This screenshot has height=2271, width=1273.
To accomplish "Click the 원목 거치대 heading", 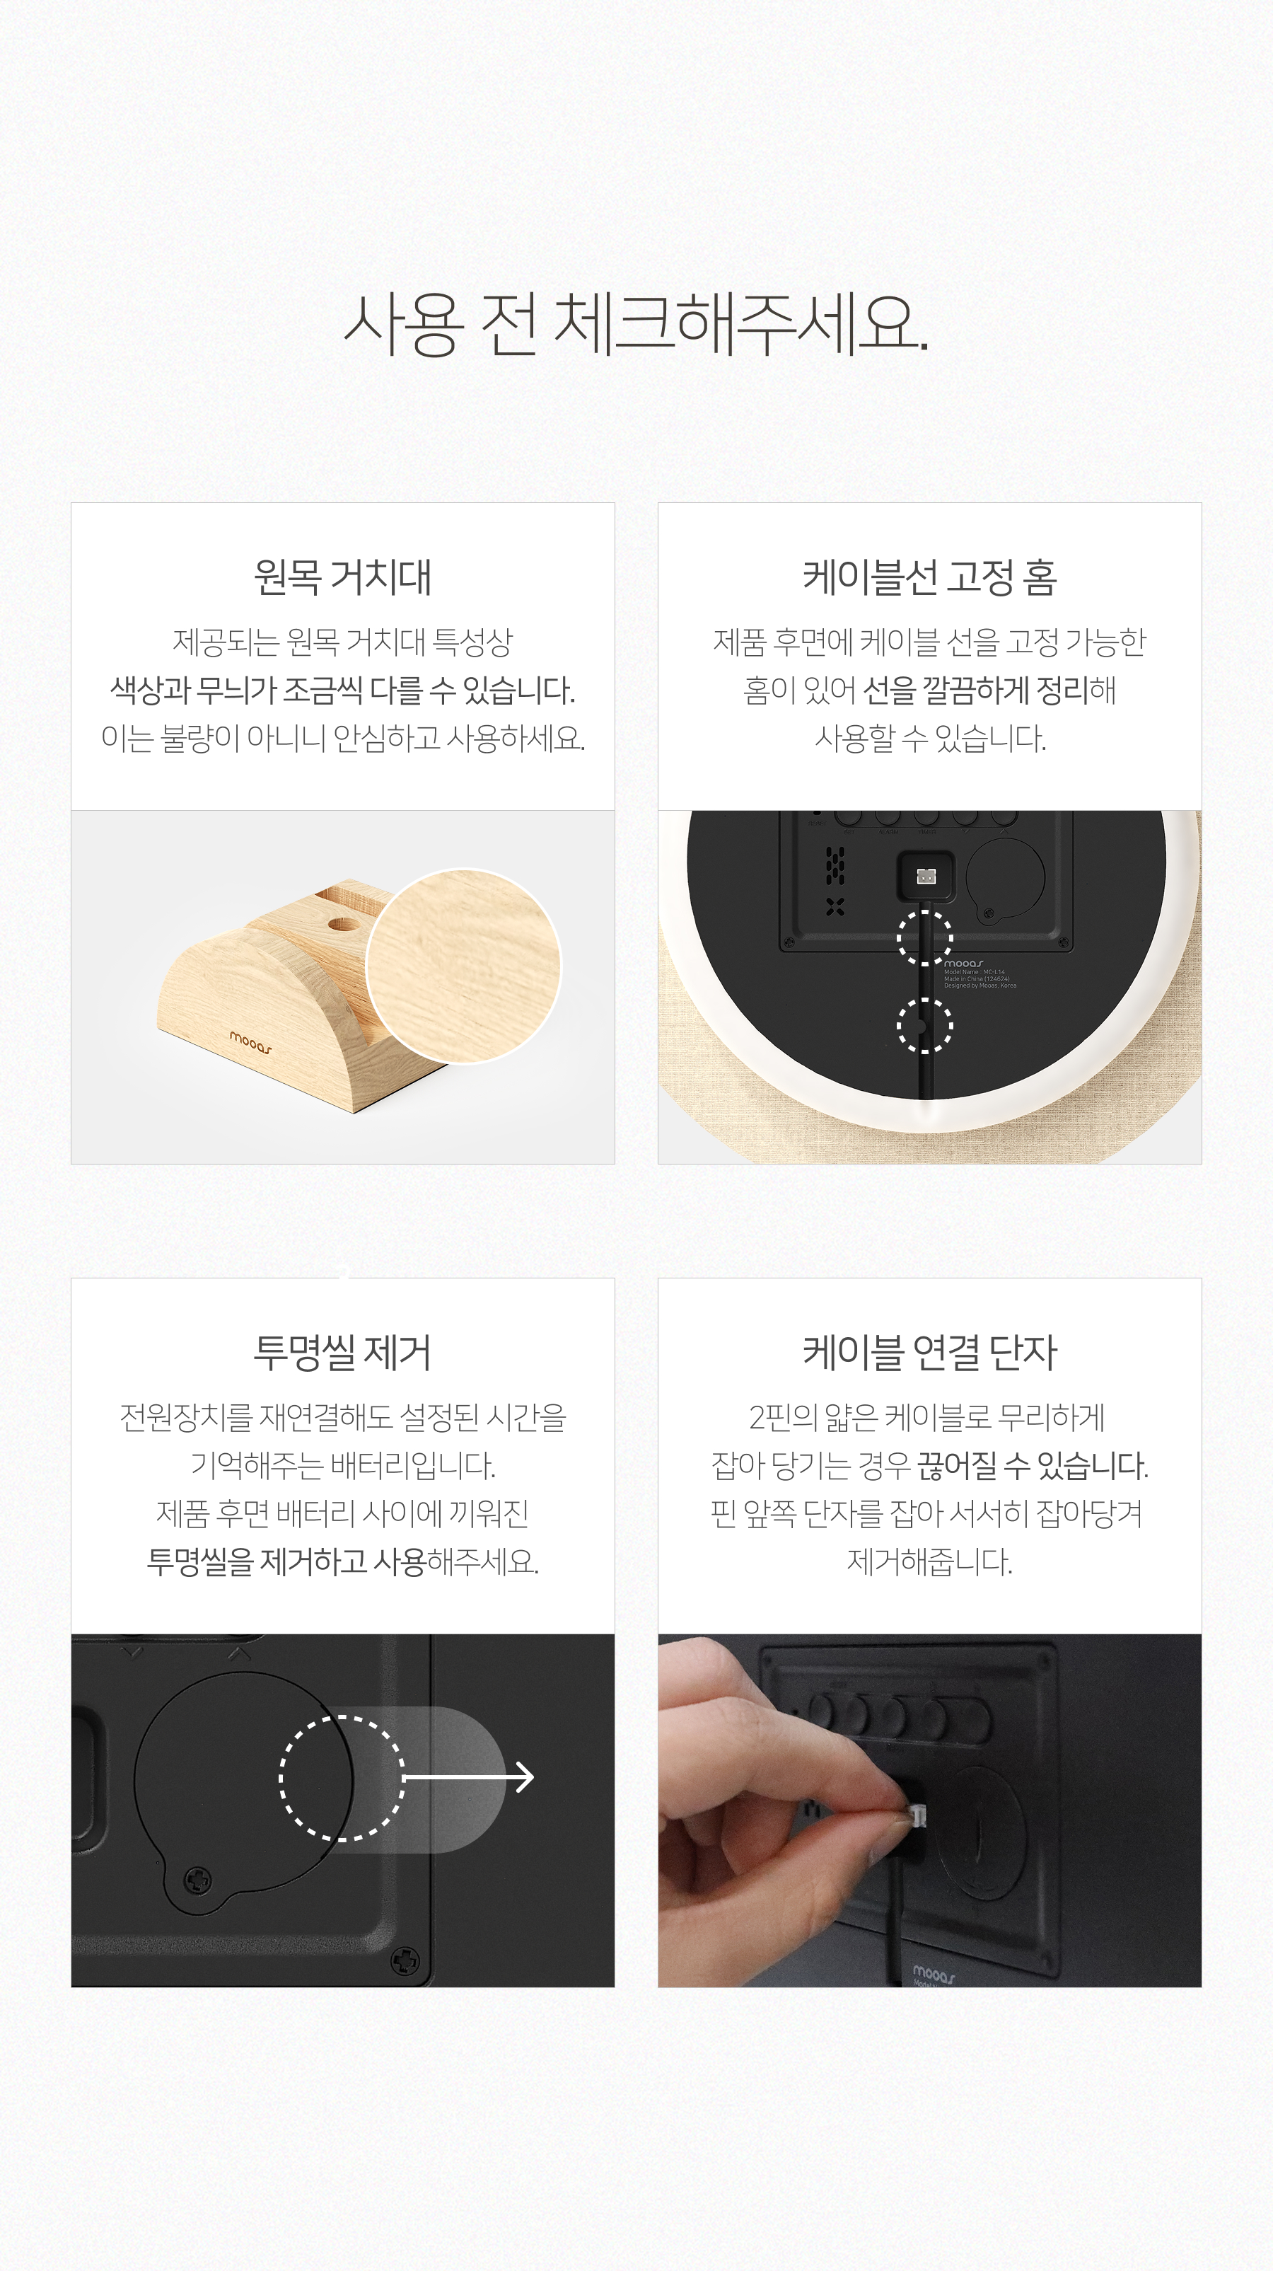I will pos(342,577).
